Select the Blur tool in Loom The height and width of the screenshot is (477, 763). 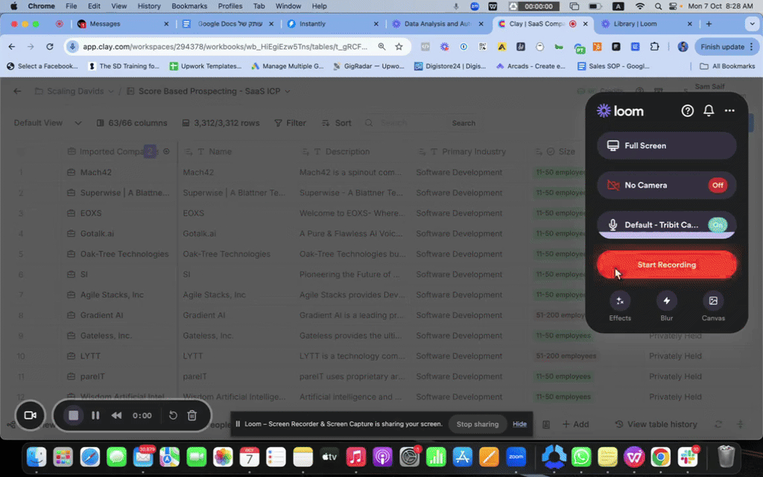666,301
